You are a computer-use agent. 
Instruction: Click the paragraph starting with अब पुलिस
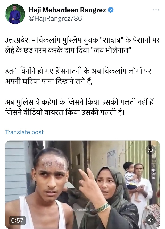(79, 107)
